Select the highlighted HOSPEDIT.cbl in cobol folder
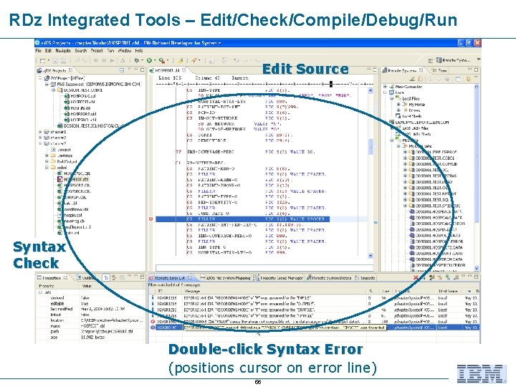The width and height of the screenshot is (516, 387). [x=73, y=179]
